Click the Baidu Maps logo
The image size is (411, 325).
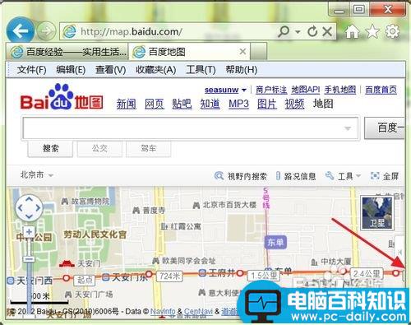(62, 98)
